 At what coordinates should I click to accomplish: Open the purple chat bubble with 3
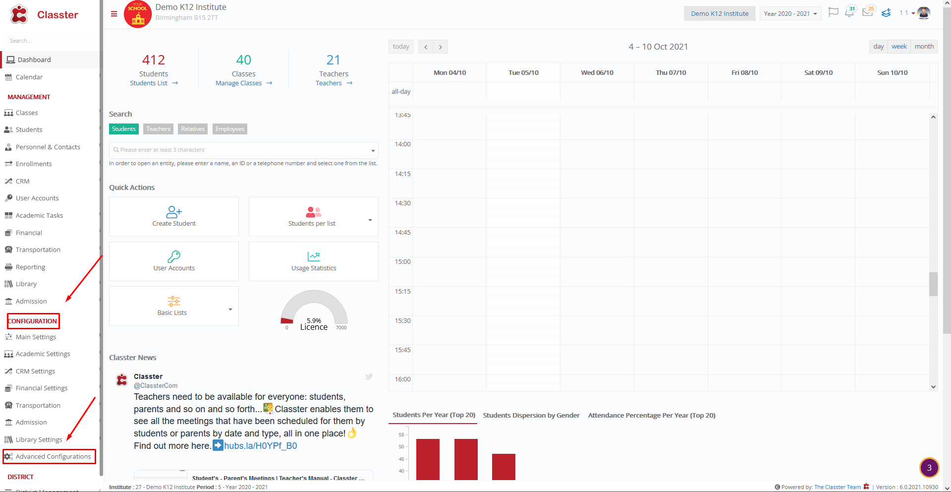click(929, 467)
